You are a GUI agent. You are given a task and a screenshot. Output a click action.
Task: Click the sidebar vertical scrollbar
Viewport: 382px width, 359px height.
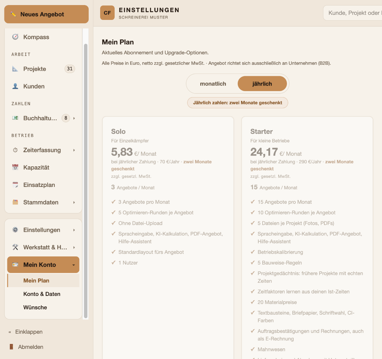coord(86,181)
